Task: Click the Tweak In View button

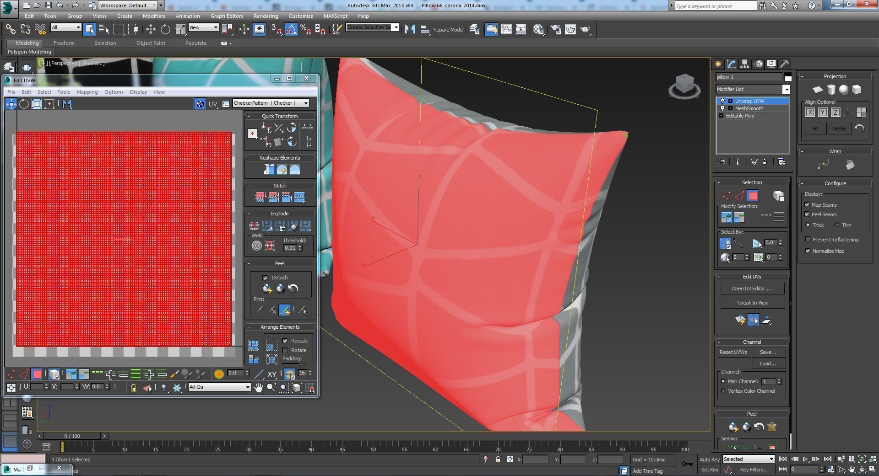Action: (752, 303)
